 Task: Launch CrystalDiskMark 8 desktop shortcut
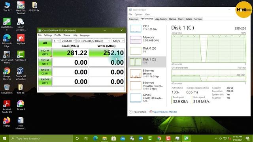coord(7,24)
